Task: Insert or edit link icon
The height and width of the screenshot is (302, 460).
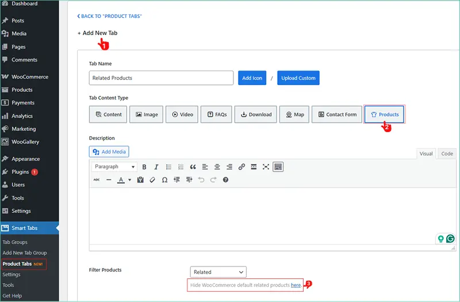Action: pos(241,167)
